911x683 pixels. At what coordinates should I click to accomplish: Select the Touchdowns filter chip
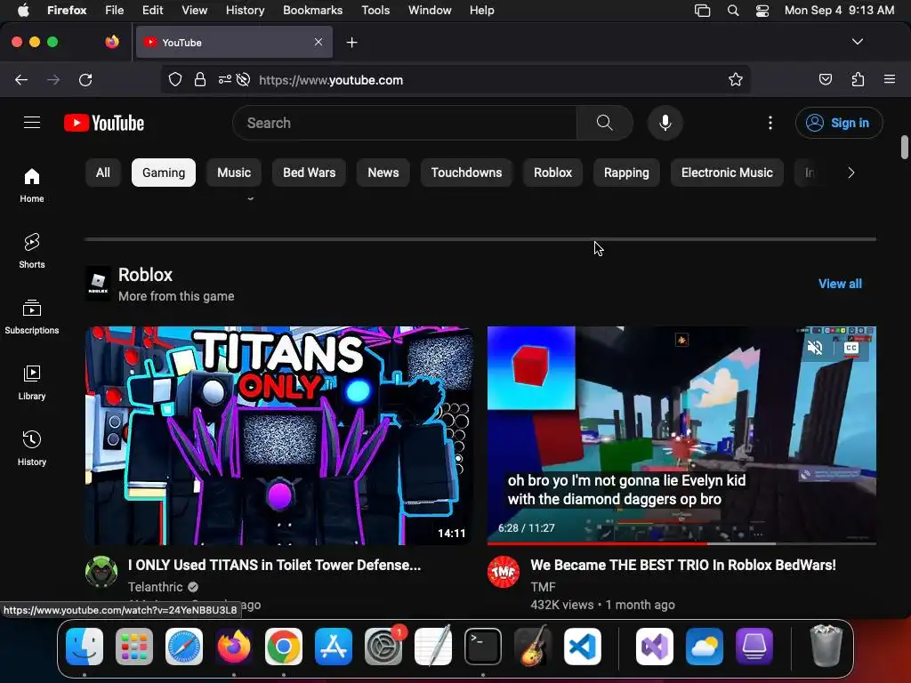pyautogui.click(x=466, y=173)
